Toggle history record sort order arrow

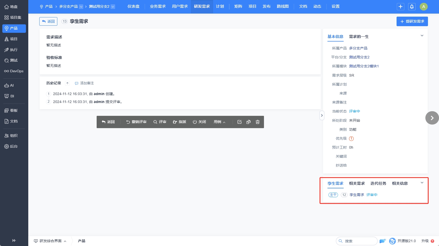point(67,83)
